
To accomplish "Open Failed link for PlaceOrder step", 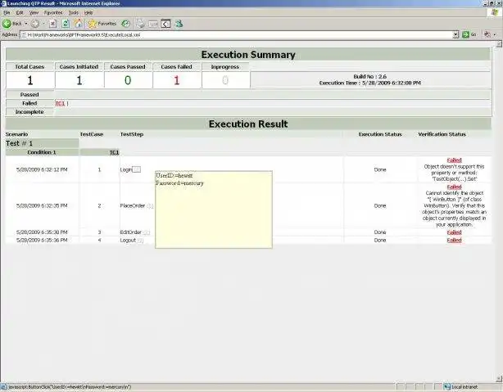I will pos(454,187).
